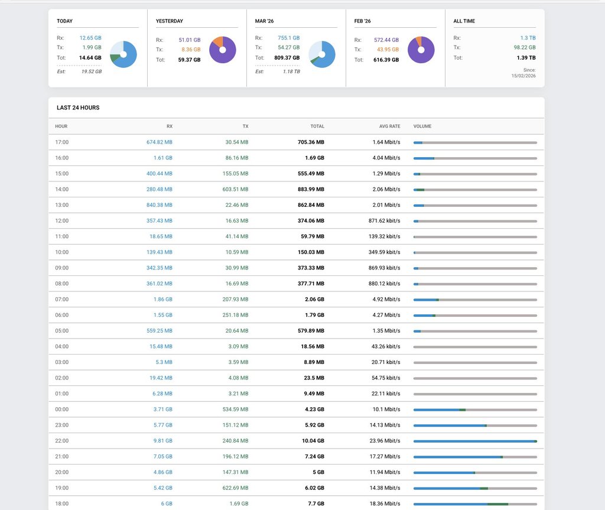Click Rx value 3.71 GB
The width and height of the screenshot is (605, 510).
click(163, 409)
